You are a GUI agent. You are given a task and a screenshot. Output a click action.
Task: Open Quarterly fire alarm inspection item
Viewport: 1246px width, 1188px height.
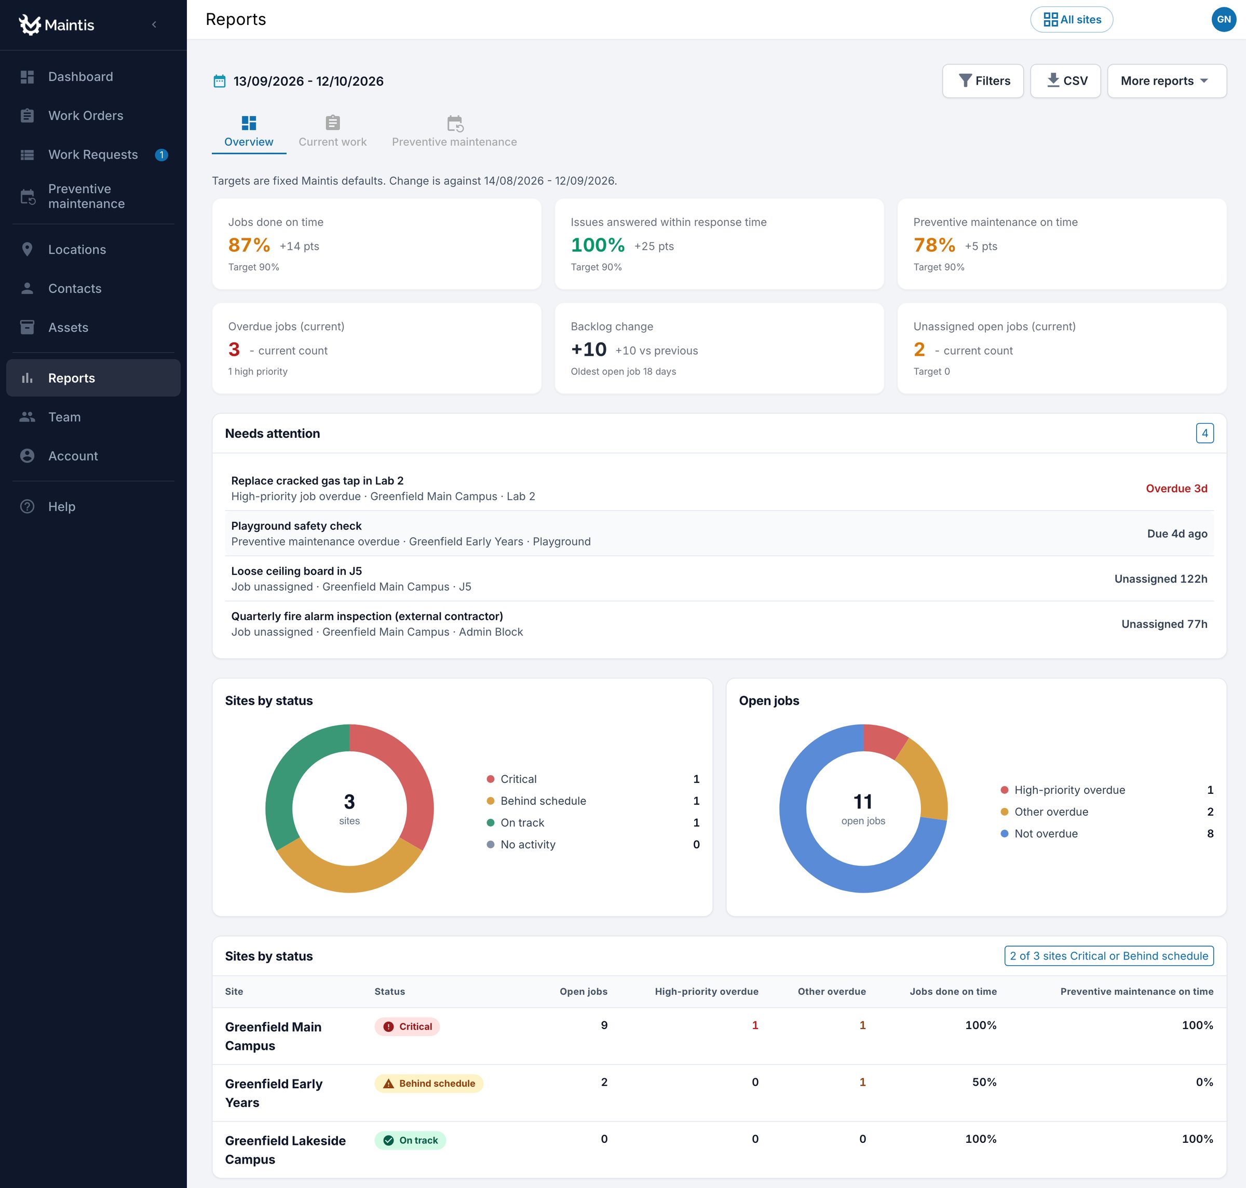click(719, 624)
